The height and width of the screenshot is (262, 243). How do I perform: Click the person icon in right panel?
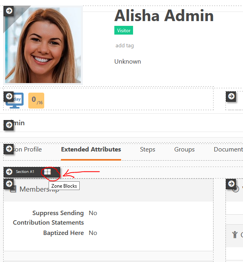pos(235,235)
